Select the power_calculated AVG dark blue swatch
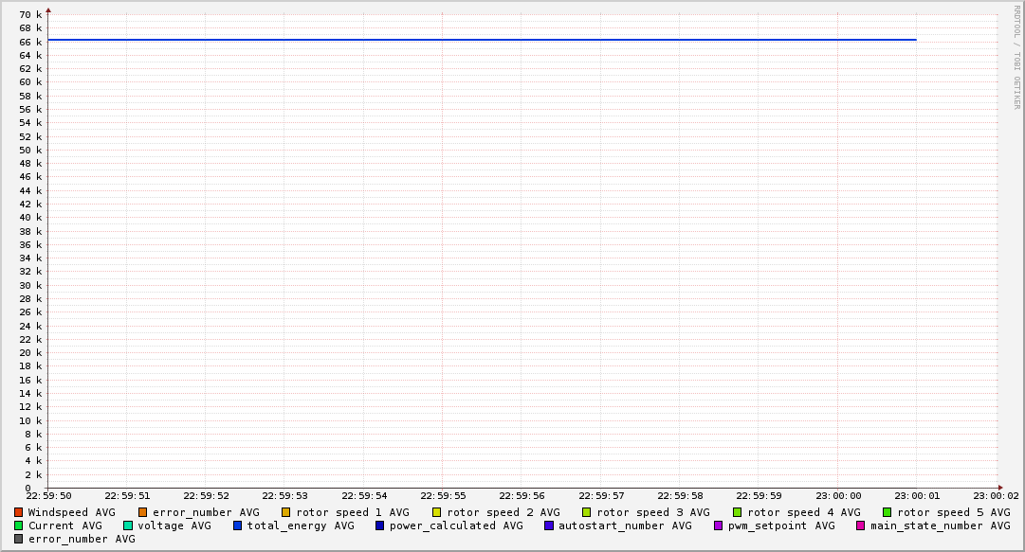Viewport: 1025px width, 552px height. pyautogui.click(x=380, y=525)
